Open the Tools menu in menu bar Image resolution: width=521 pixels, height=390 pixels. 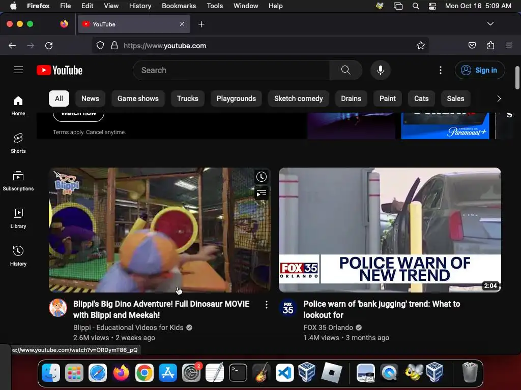(x=215, y=6)
